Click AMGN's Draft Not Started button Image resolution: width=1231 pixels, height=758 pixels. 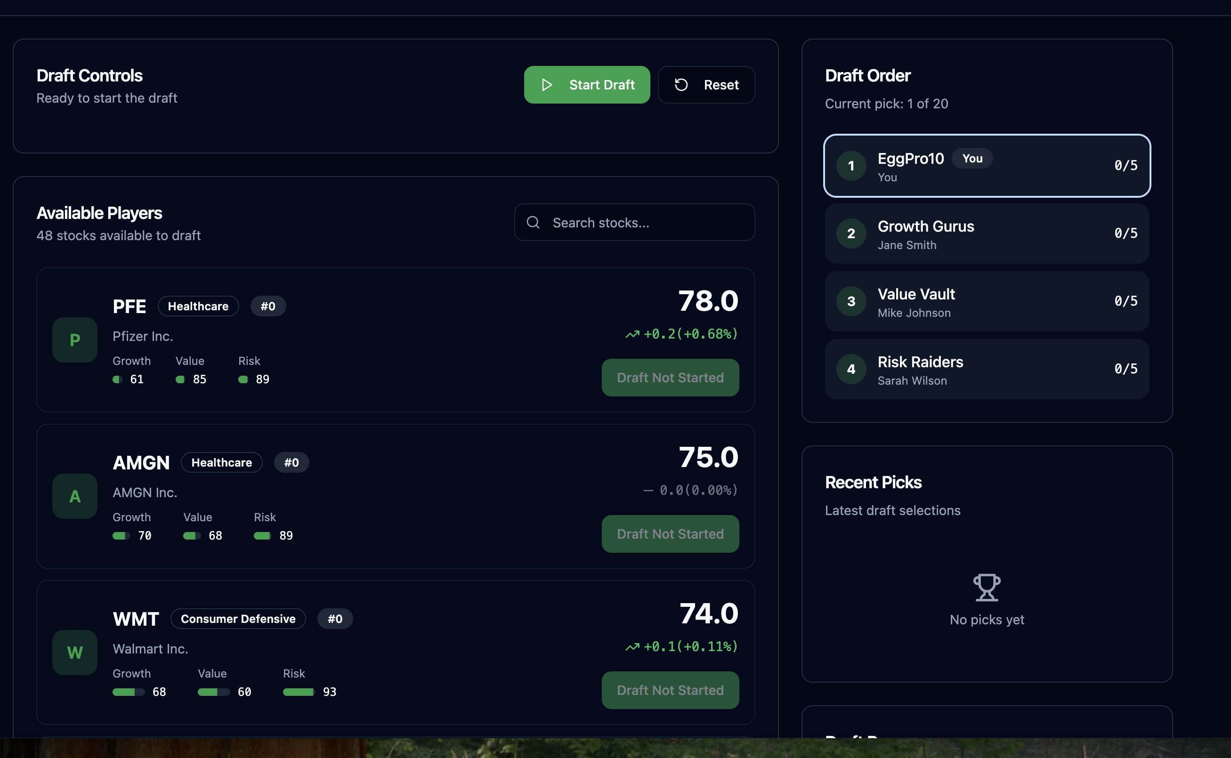click(670, 534)
